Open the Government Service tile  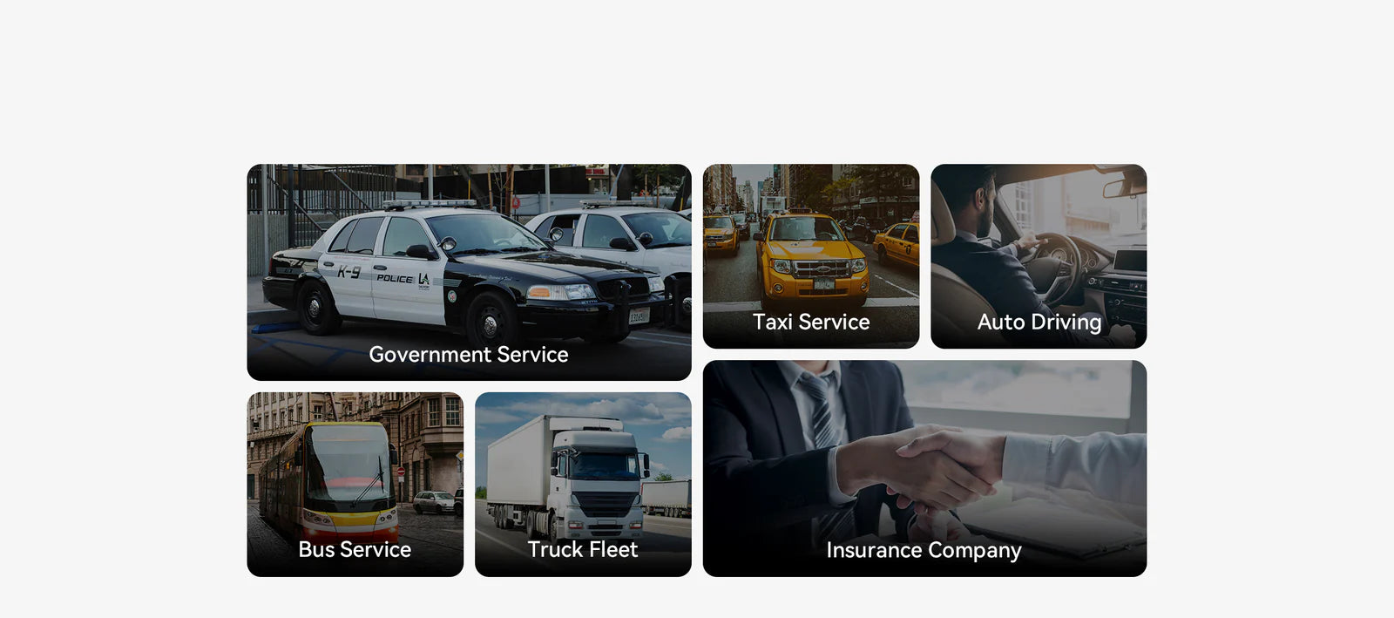(469, 272)
